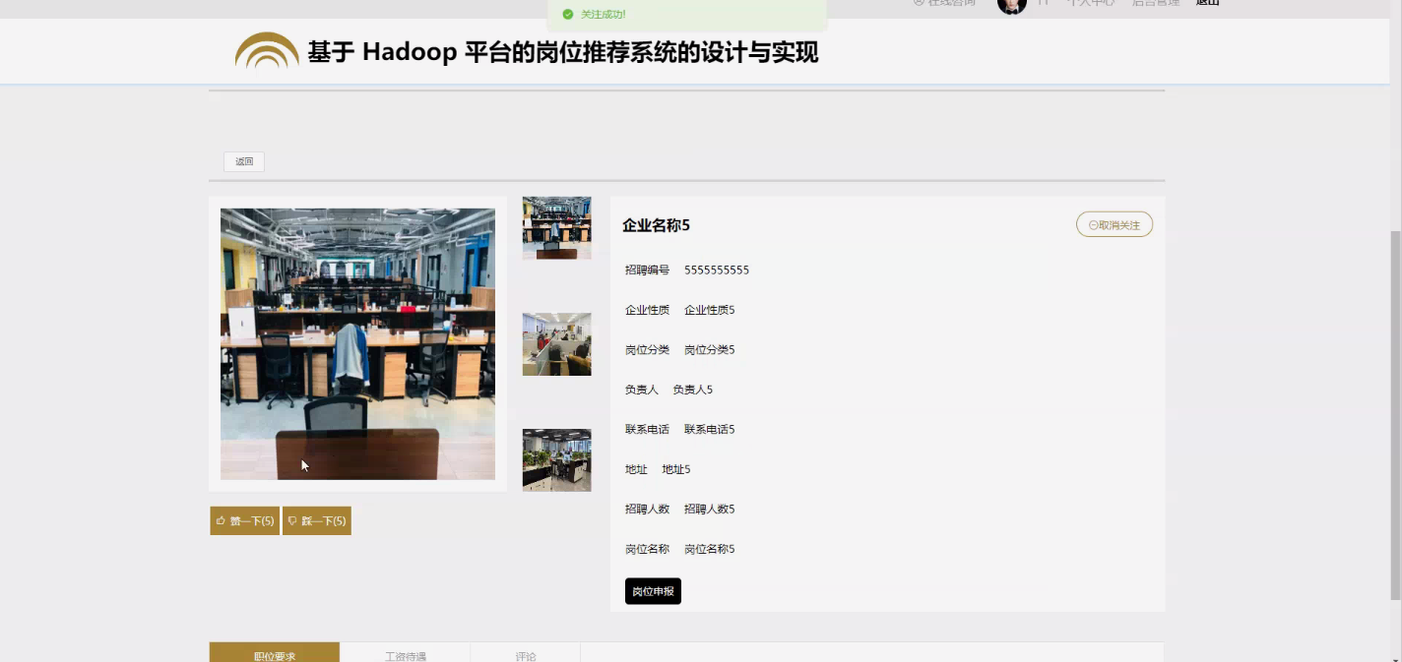Open the 评论 tab
Image resolution: width=1402 pixels, height=662 pixels.
coord(526,654)
